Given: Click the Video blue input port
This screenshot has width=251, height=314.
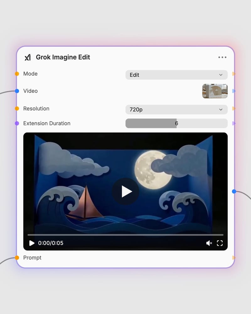Looking at the screenshot, I should point(17,91).
